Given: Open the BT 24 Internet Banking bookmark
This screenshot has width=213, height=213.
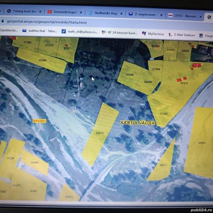Looking at the screenshot, I should [120, 33].
